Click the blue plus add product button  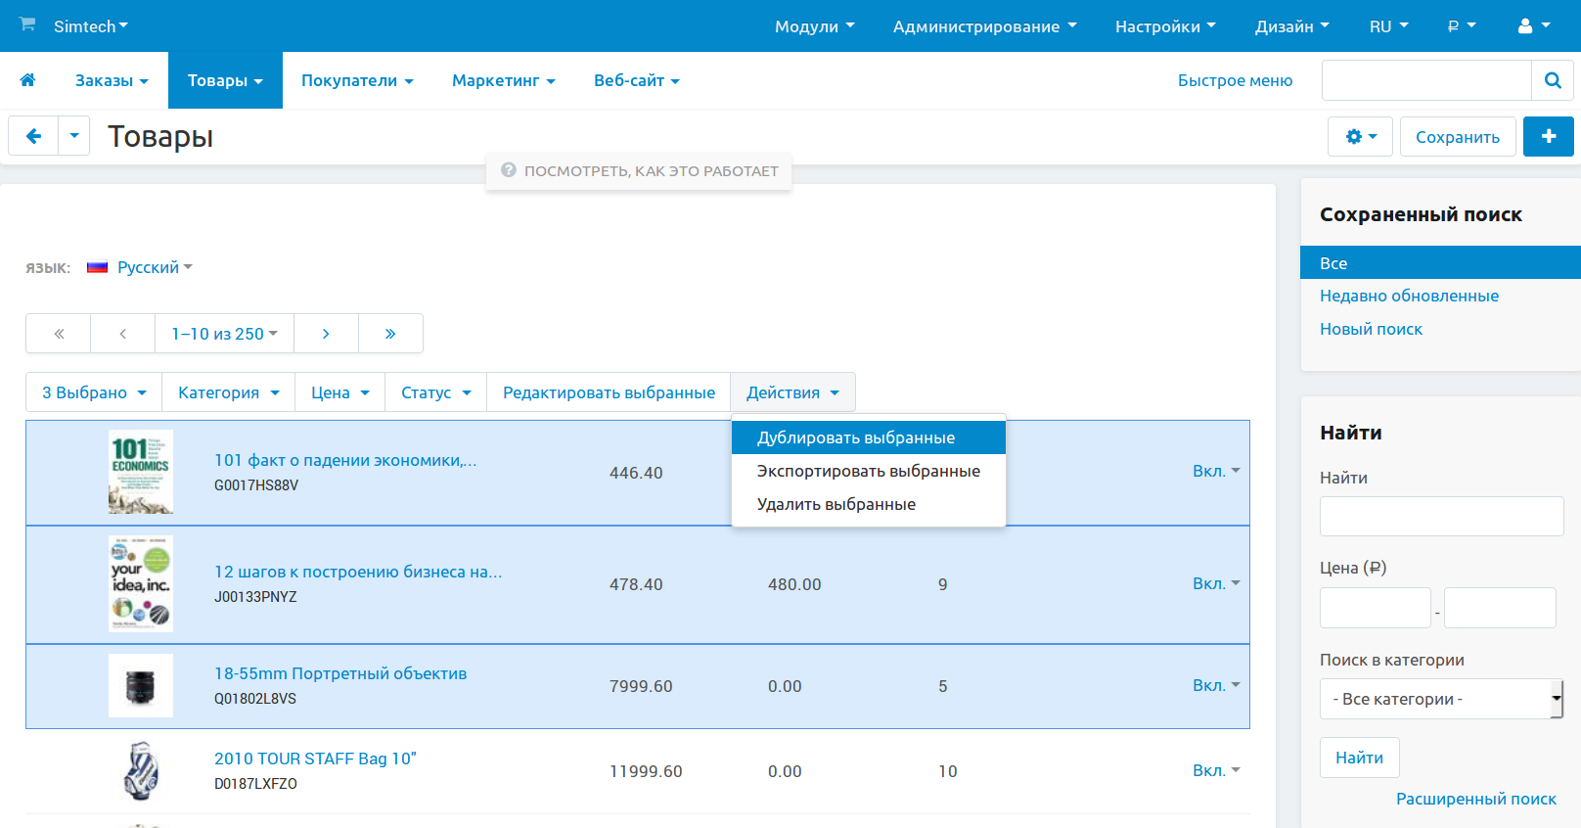pos(1548,137)
